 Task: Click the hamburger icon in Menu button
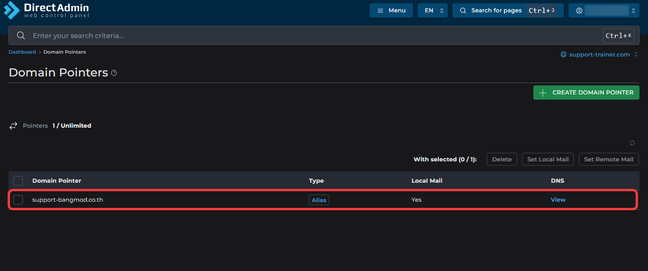380,10
